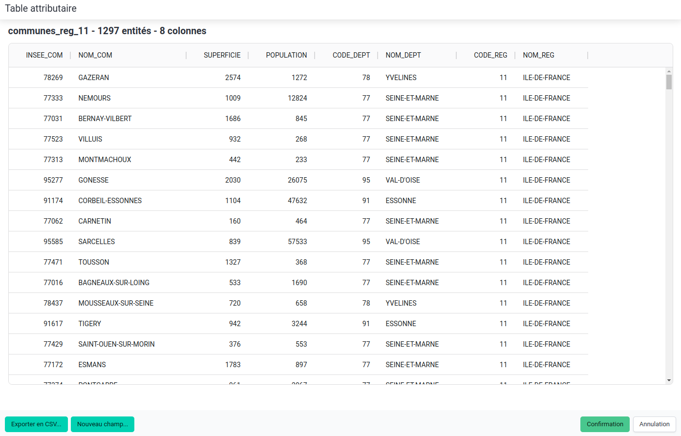
Task: Click the table's vertical scrollbar thumb
Action: 669,82
